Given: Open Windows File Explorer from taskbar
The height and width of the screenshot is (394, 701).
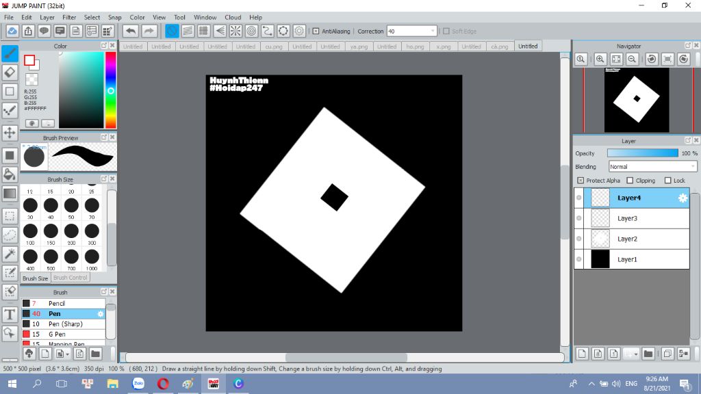Looking at the screenshot, I should pyautogui.click(x=112, y=384).
